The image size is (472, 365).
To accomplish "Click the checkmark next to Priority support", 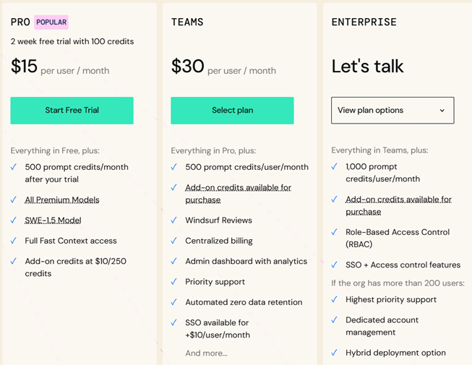I will coord(174,282).
